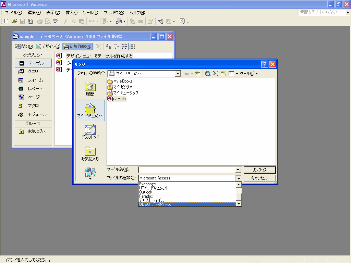Screen dimensions: 351x263
Task: Click the Help question mark toolbar icon
Action: click(182, 21)
